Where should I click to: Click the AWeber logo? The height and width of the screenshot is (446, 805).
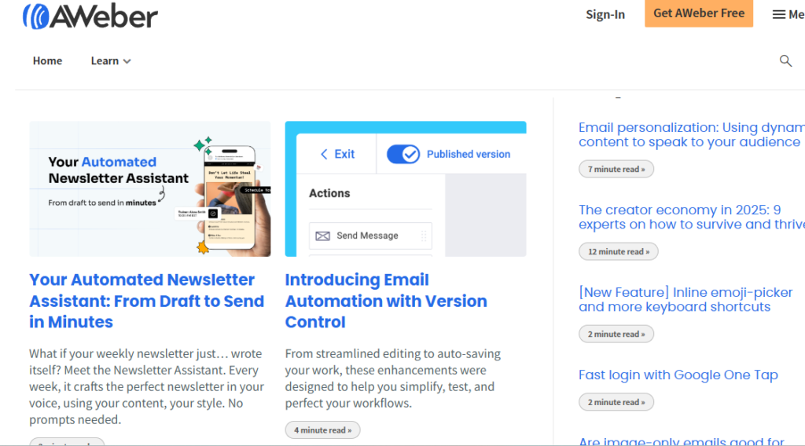[90, 16]
